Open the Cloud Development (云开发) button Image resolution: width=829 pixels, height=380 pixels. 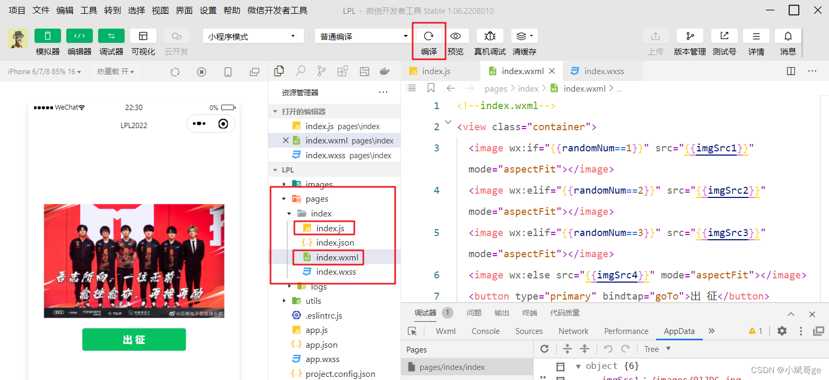click(x=177, y=36)
